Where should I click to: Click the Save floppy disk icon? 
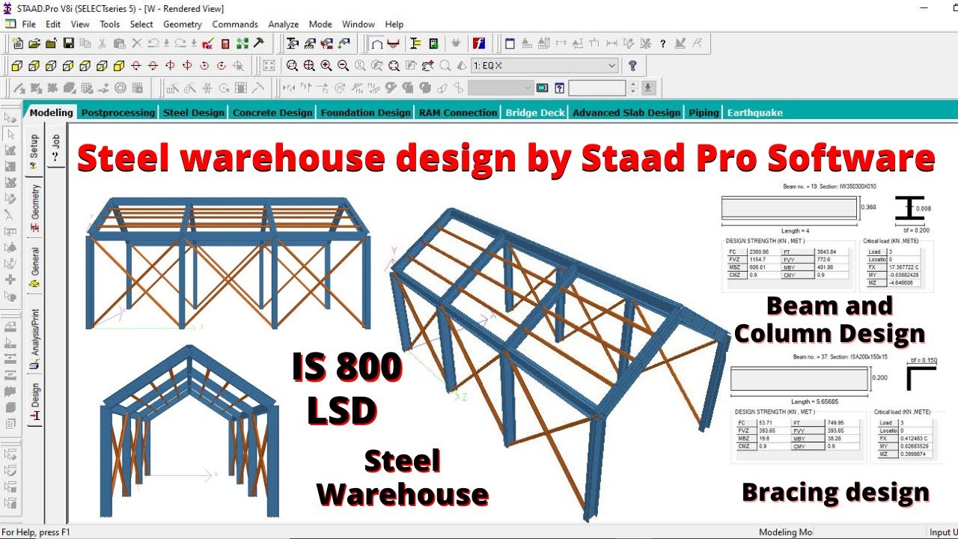pos(69,43)
